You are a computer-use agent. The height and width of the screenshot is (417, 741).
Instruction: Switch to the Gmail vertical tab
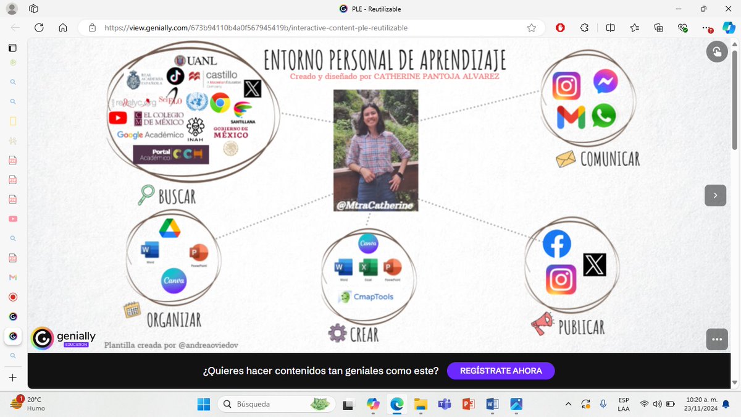click(x=13, y=277)
